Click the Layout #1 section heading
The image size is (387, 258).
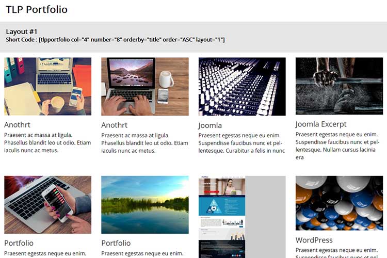point(22,31)
